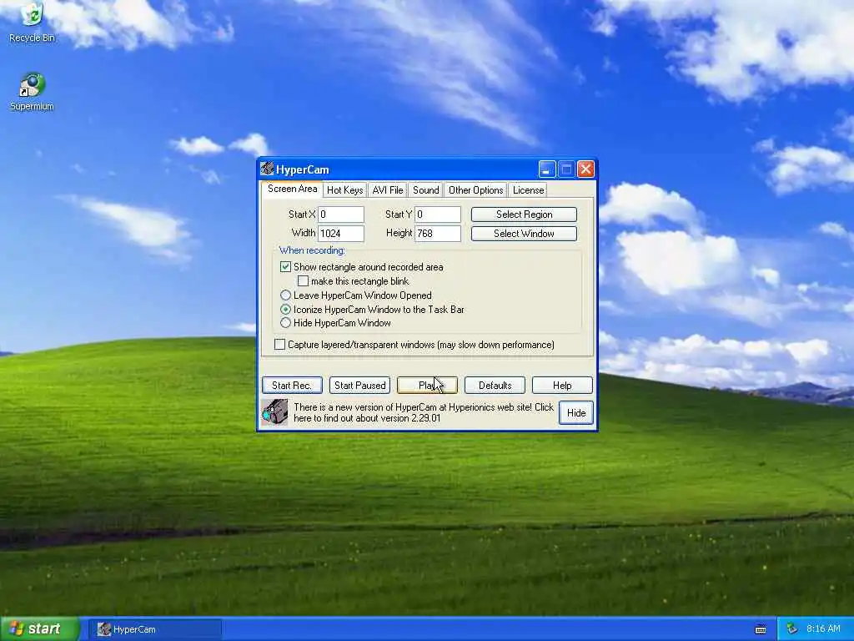Select Hide HyperCam Window option
Screen dimensions: 854x641
pos(285,323)
